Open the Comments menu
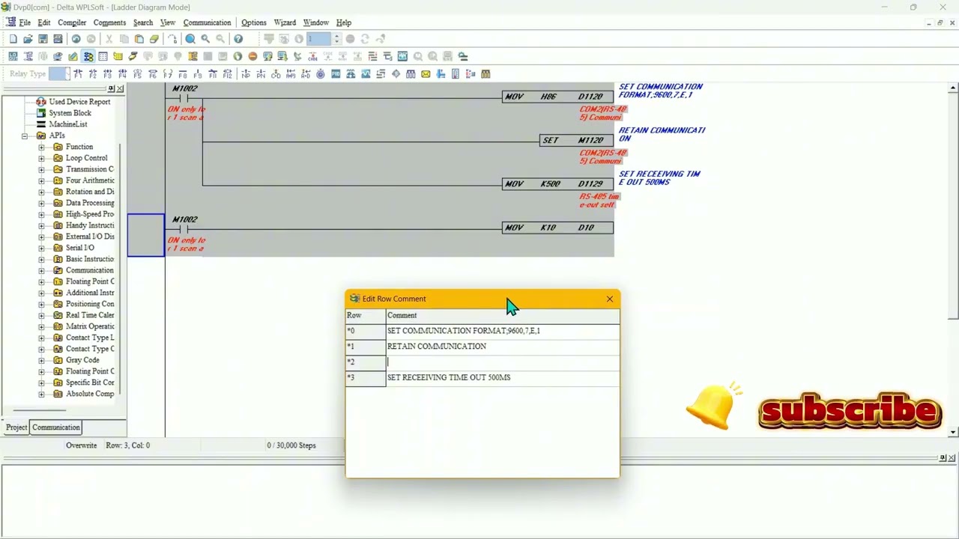 (109, 22)
